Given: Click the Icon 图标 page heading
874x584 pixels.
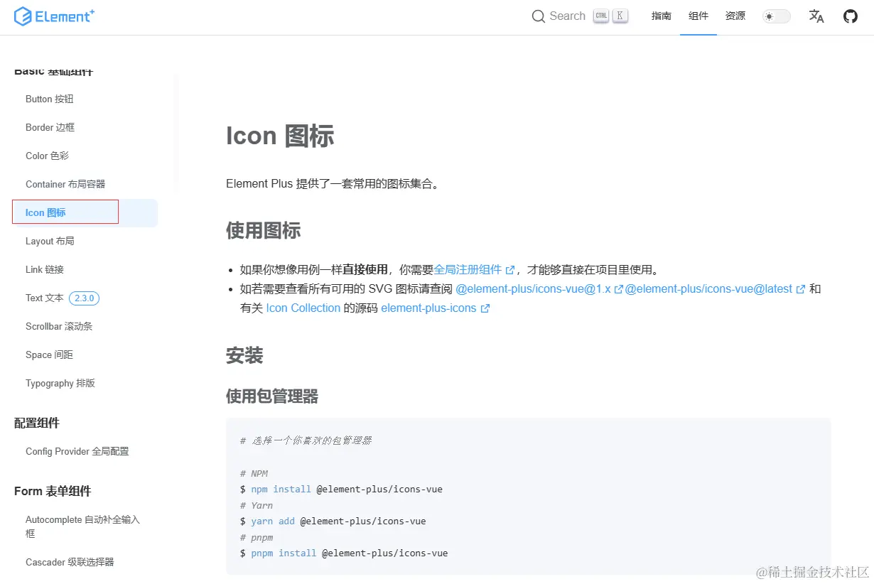Looking at the screenshot, I should pos(280,136).
